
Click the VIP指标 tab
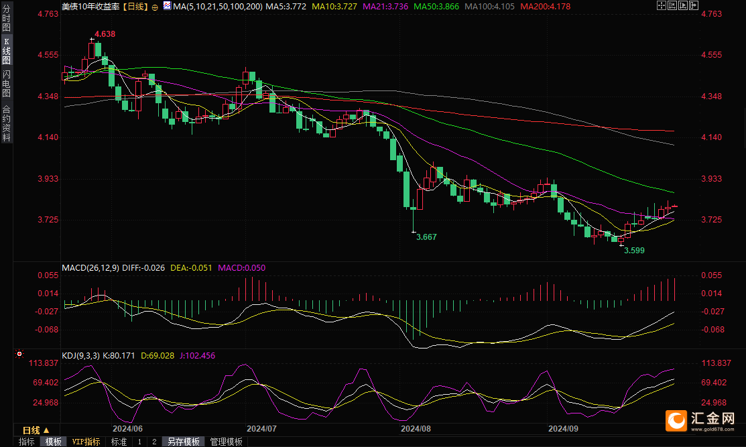(86, 442)
